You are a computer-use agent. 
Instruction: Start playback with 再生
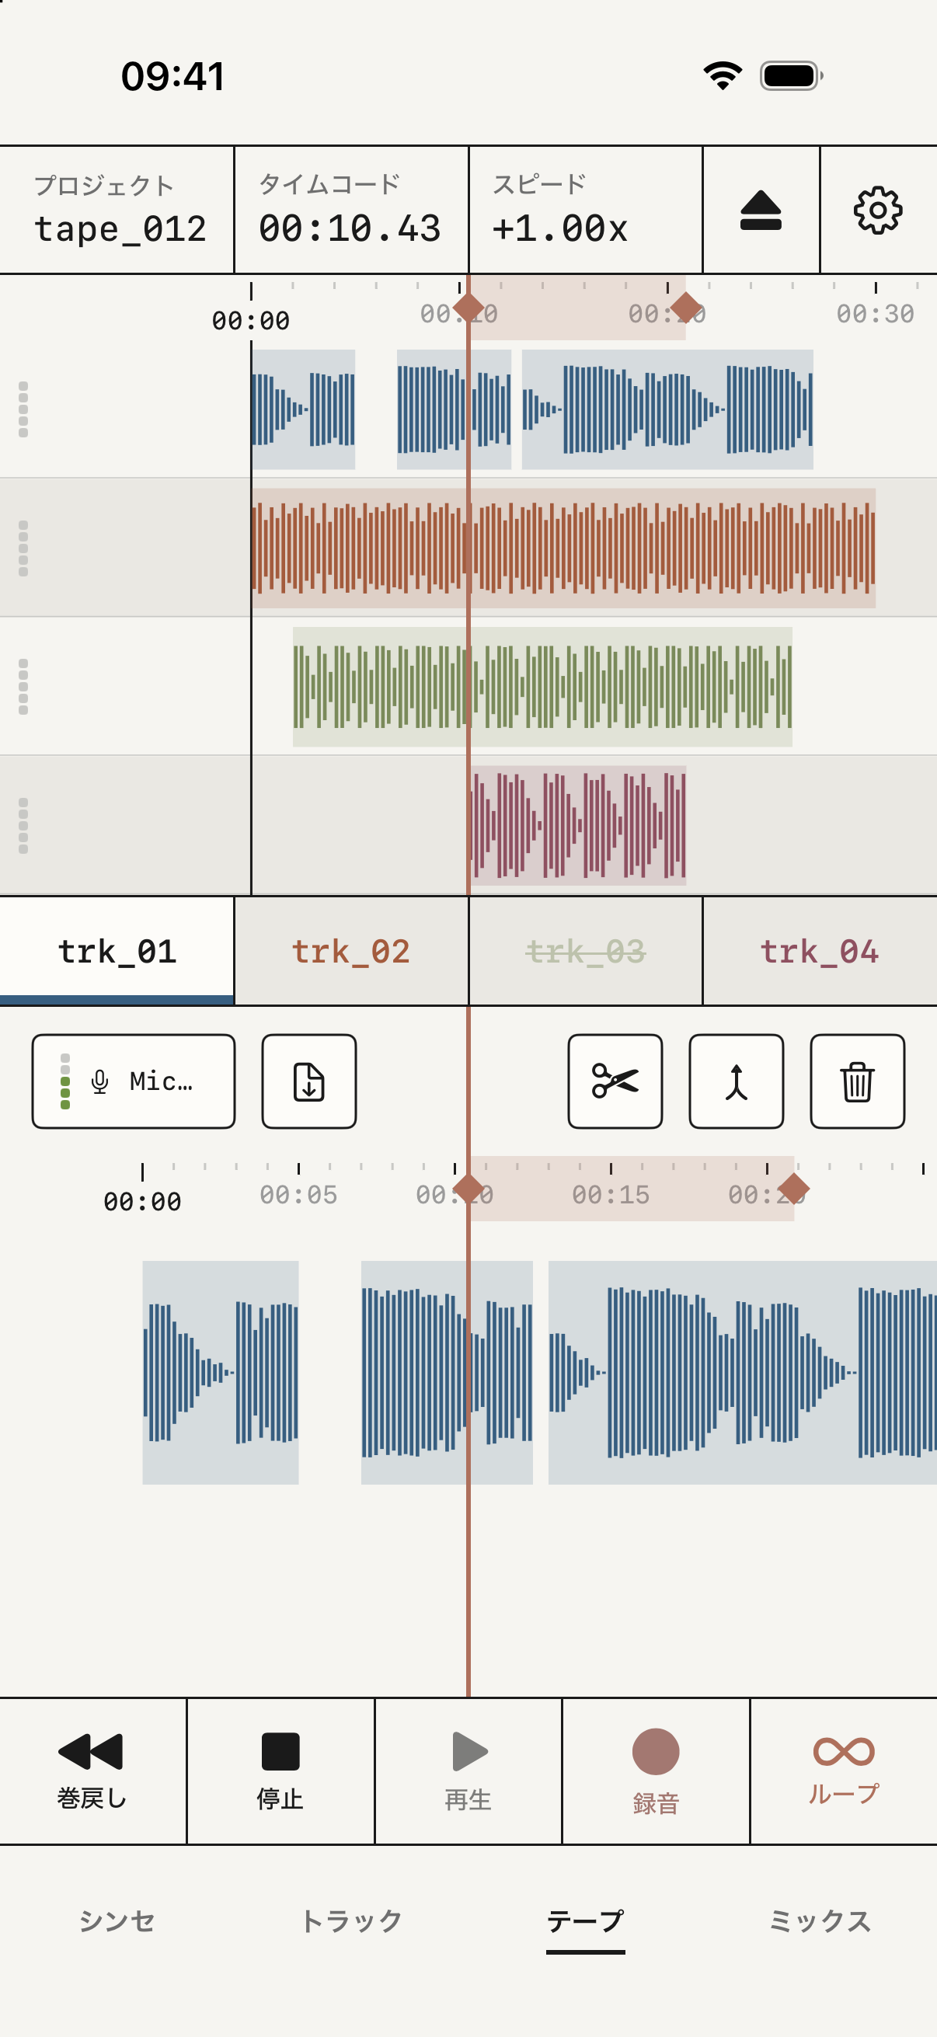[x=469, y=1771]
